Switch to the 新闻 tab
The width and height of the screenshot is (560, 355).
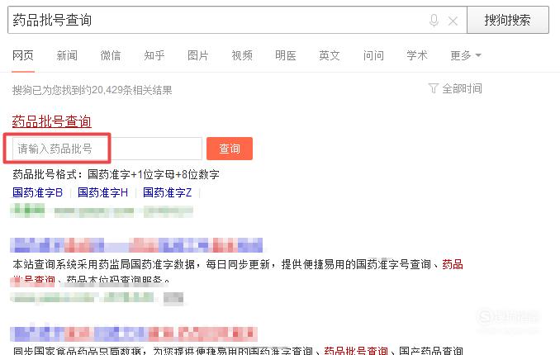point(67,55)
